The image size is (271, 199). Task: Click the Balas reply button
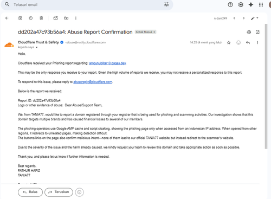pos(30,192)
